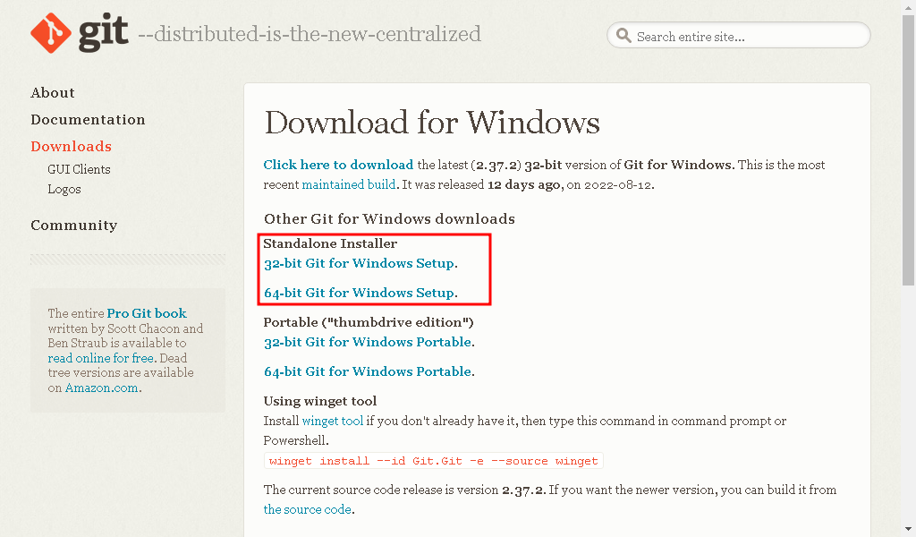
Task: Click the tagline '--distributed-is-the-new-centralized'
Action: (x=310, y=34)
